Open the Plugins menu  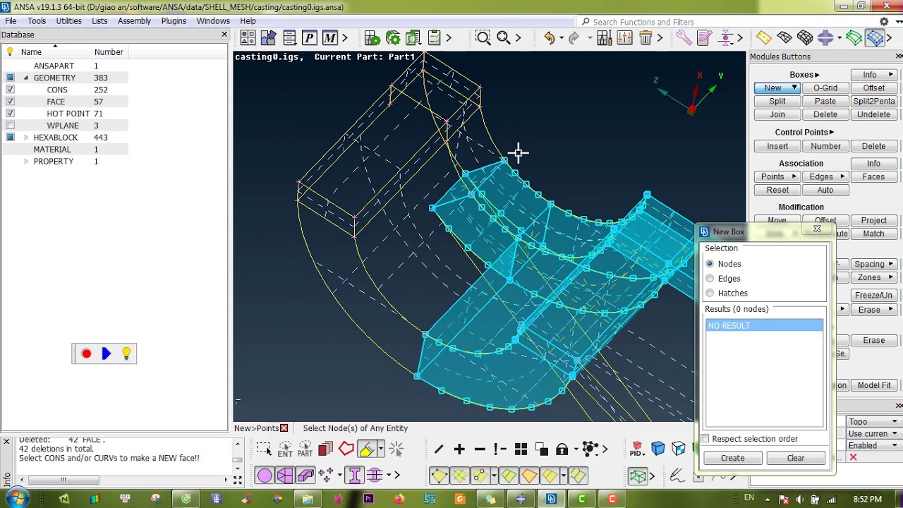click(174, 21)
